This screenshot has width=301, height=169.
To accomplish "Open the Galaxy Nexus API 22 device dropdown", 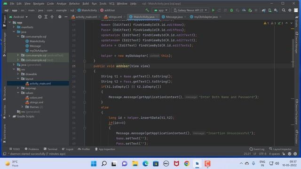I will pyautogui.click(x=190, y=10).
